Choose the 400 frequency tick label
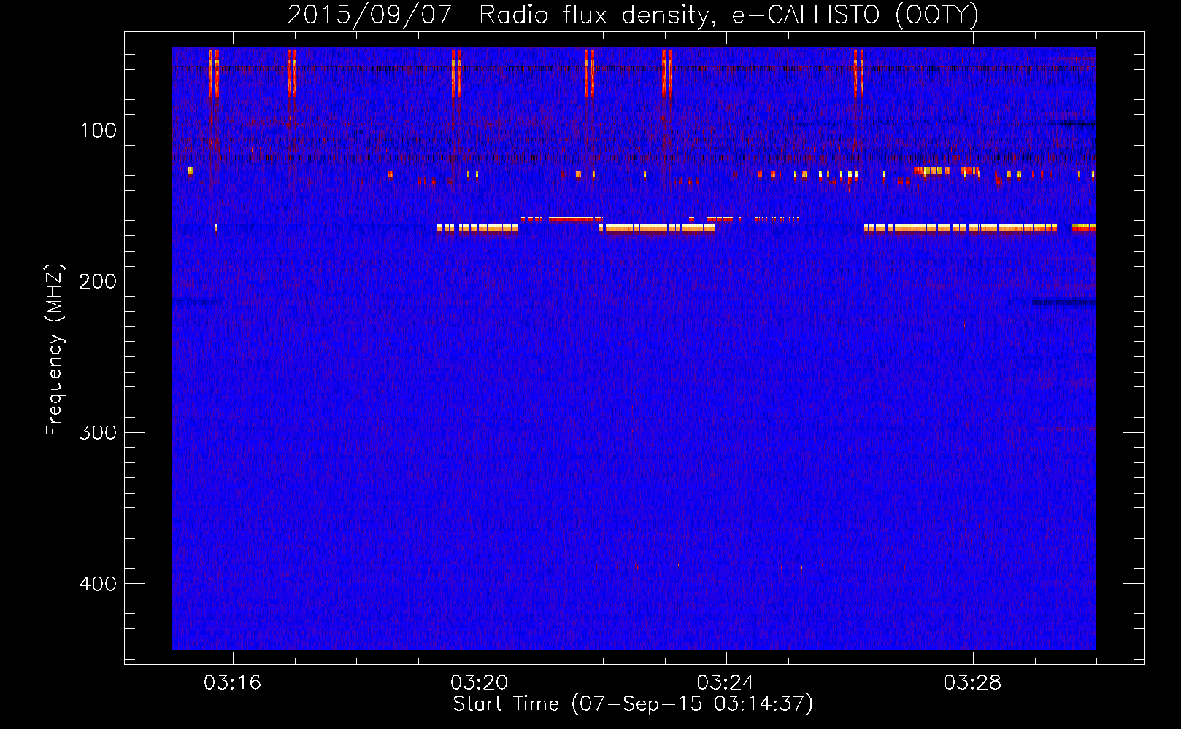This screenshot has width=1181, height=729. coord(99,584)
